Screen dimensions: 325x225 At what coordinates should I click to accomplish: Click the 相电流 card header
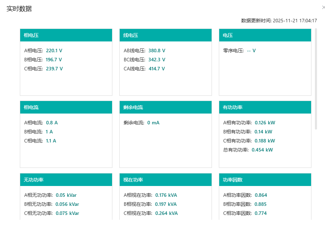[66, 107]
